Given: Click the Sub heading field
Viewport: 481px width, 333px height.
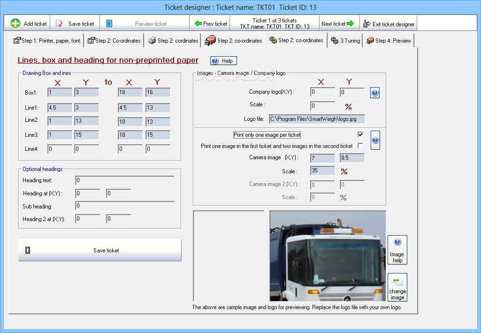Looking at the screenshot, I should point(125,206).
